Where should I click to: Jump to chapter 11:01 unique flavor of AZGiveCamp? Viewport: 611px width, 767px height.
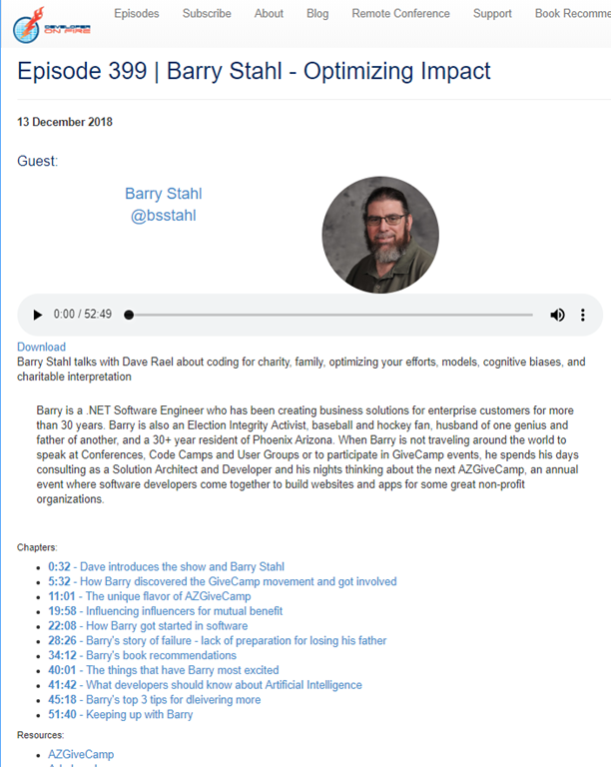pos(150,596)
